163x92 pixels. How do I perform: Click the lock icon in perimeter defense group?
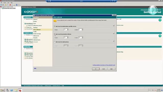click(x=114, y=33)
